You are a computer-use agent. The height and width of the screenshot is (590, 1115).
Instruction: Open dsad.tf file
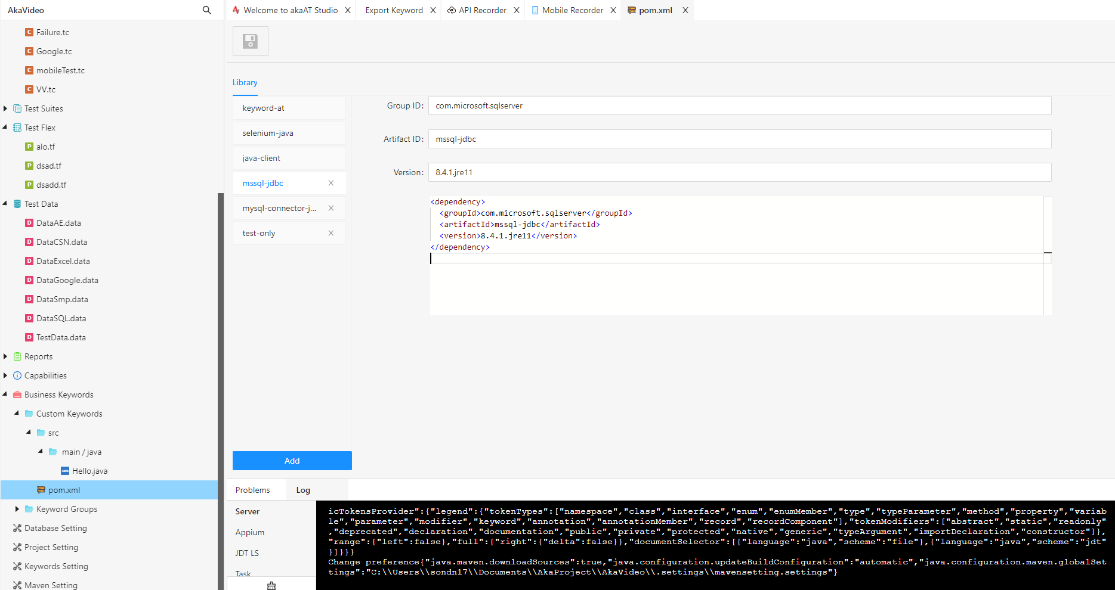48,166
